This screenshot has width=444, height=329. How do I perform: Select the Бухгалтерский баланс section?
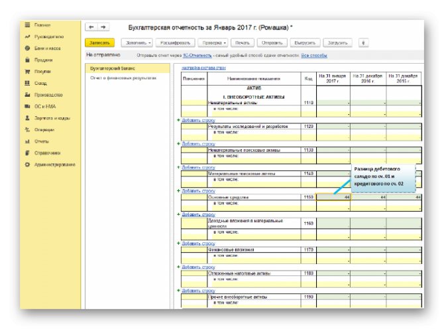pos(127,68)
